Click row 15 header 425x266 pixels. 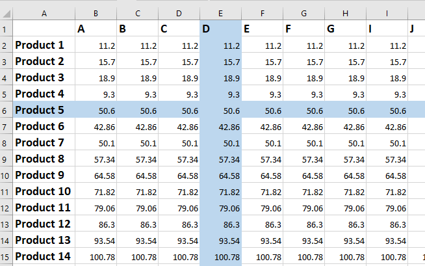click(6, 256)
